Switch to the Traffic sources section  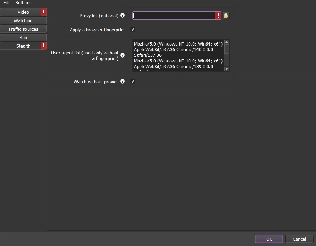(x=23, y=29)
